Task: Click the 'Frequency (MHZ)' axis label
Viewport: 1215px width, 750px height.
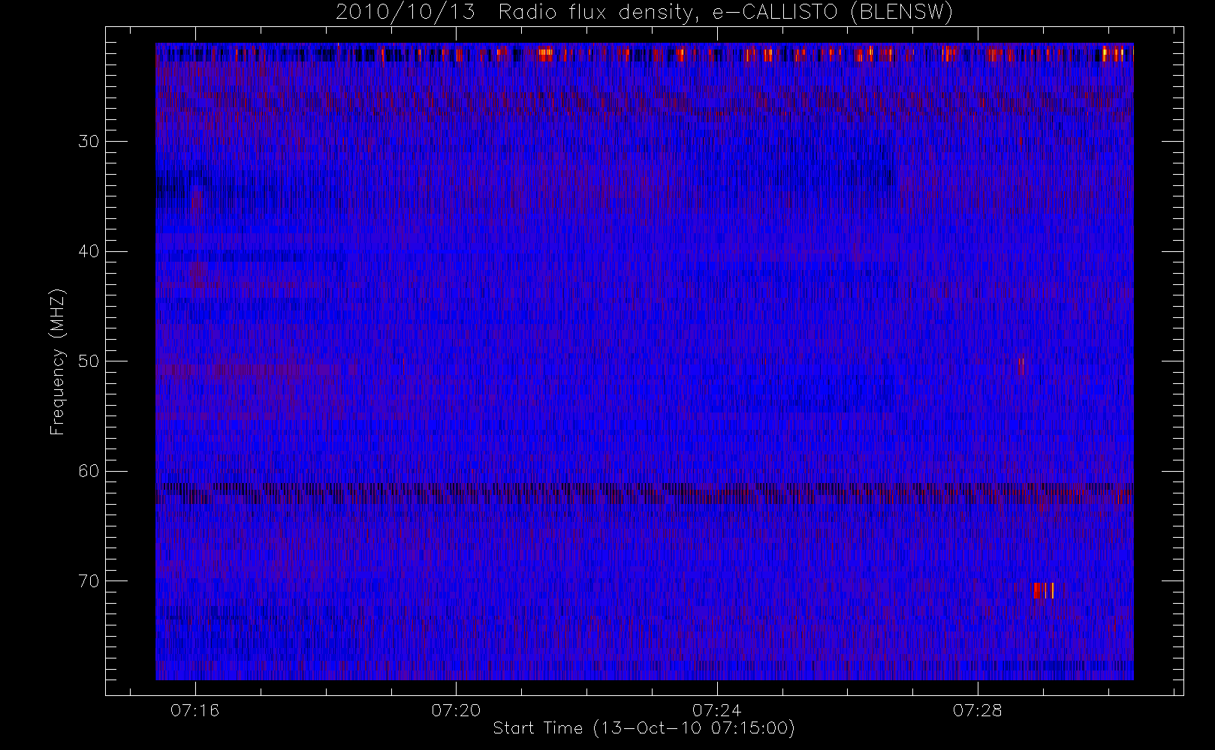Action: click(58, 361)
